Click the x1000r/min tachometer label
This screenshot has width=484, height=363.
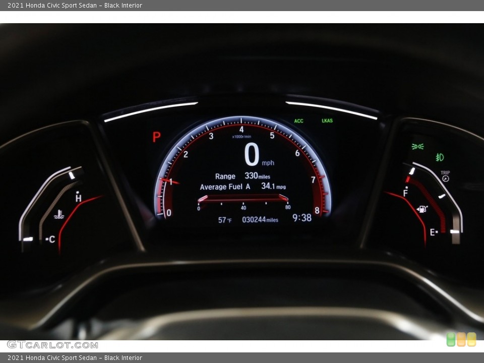(241, 137)
